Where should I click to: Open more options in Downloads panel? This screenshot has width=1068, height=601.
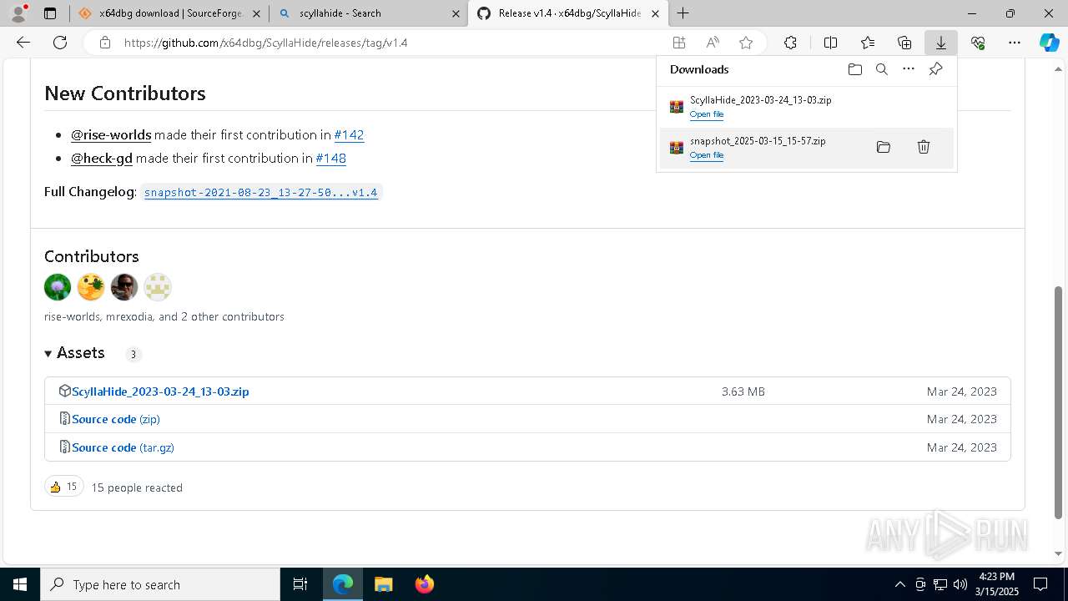pyautogui.click(x=909, y=69)
